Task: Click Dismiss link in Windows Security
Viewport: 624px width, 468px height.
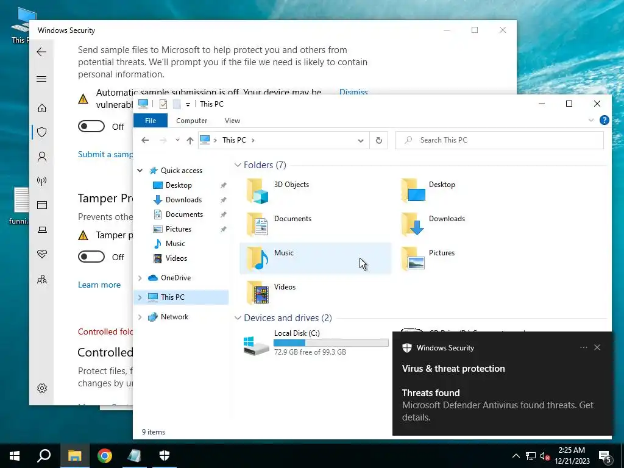Action: pos(353,92)
